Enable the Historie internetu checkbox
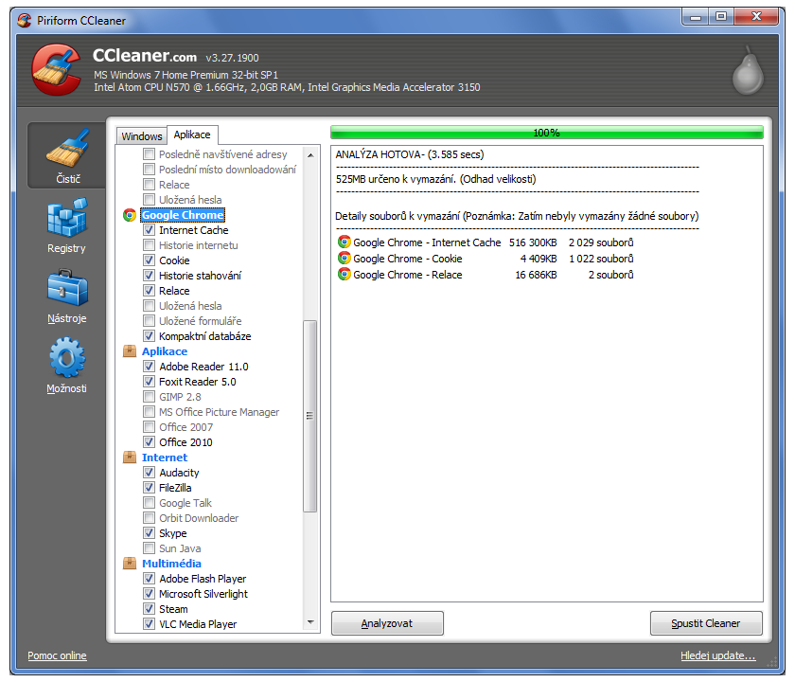The width and height of the screenshot is (795, 682). click(x=149, y=245)
